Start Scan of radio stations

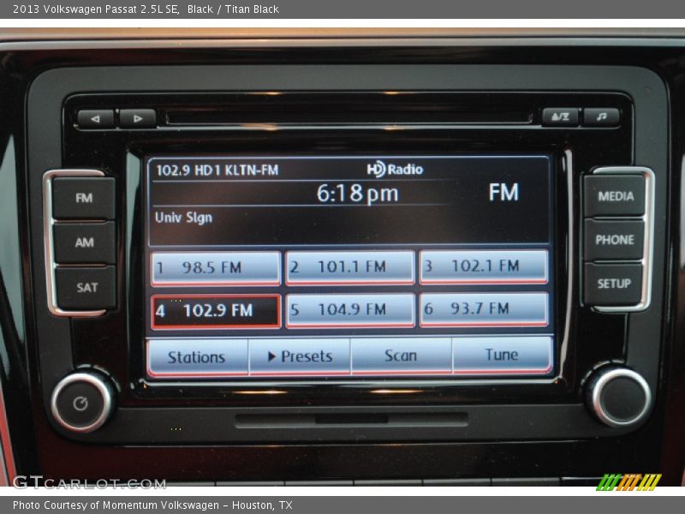(401, 356)
